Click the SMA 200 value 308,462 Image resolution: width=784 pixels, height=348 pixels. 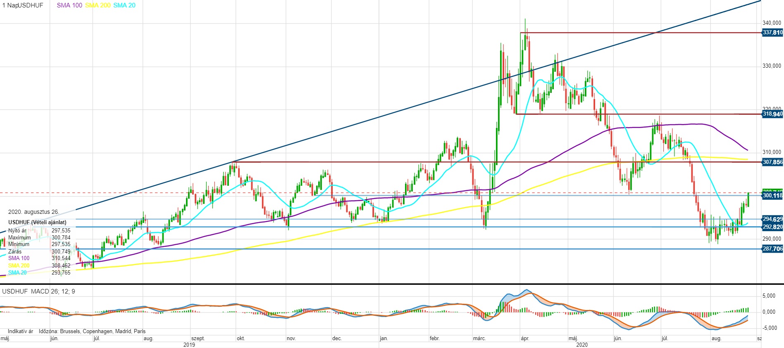click(x=61, y=265)
